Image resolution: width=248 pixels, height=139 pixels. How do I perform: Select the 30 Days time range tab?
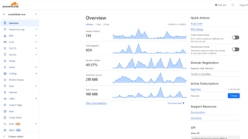pos(106,24)
